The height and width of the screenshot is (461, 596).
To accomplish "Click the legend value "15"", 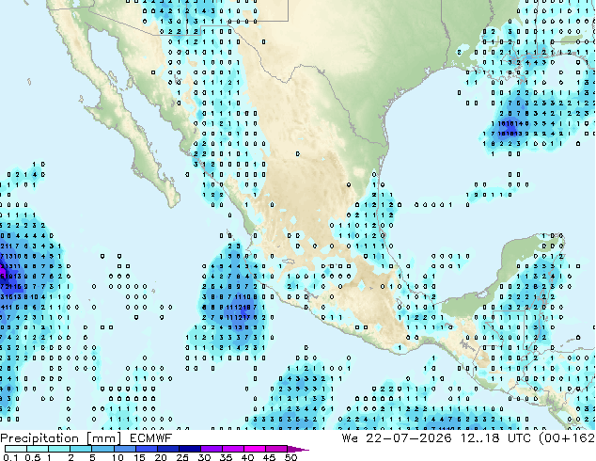I will pyautogui.click(x=139, y=457).
